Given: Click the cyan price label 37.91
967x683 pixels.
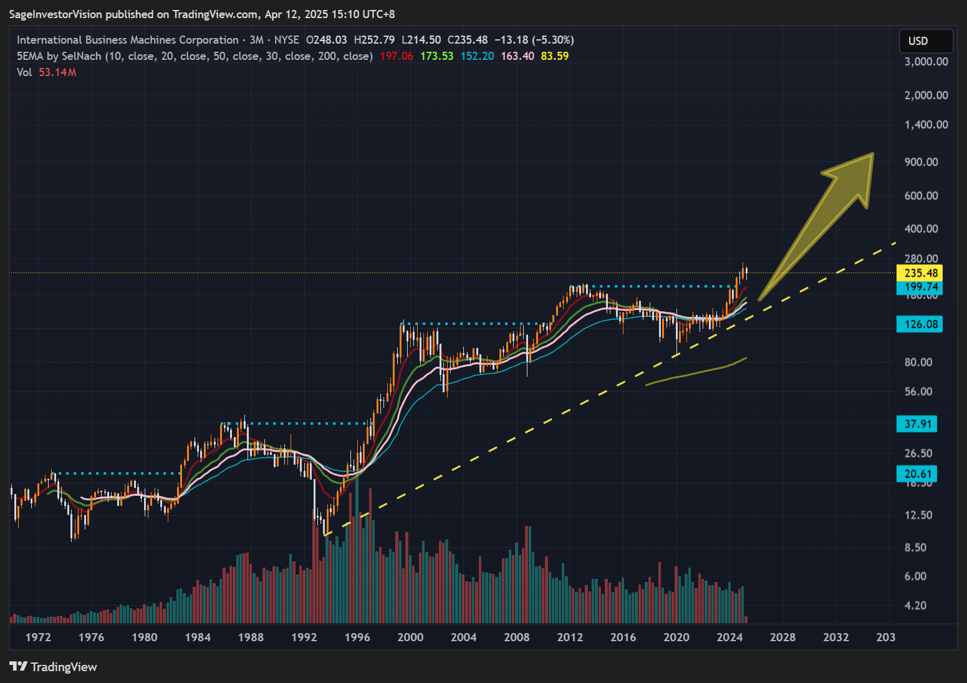Looking at the screenshot, I should [916, 424].
